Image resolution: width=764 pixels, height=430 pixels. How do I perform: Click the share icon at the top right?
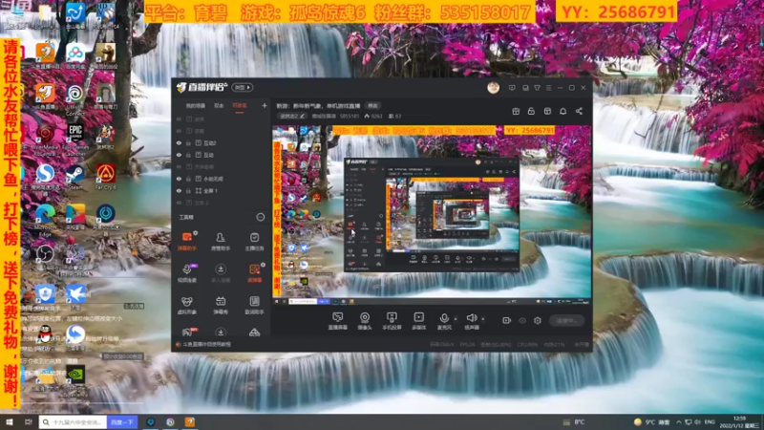[x=579, y=111]
